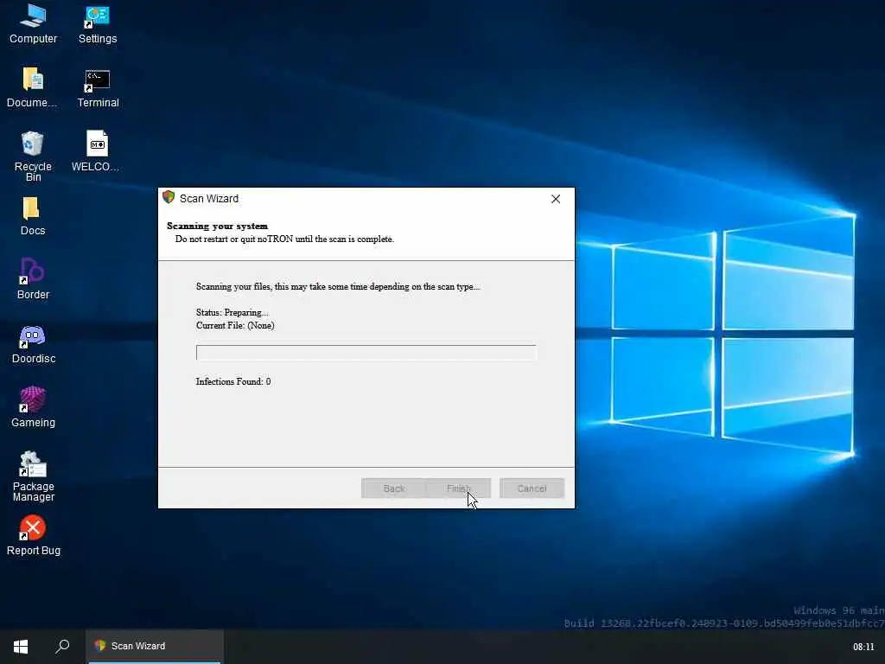Select the Recycle Bin icon
The height and width of the screenshot is (664, 885).
[x=33, y=156]
